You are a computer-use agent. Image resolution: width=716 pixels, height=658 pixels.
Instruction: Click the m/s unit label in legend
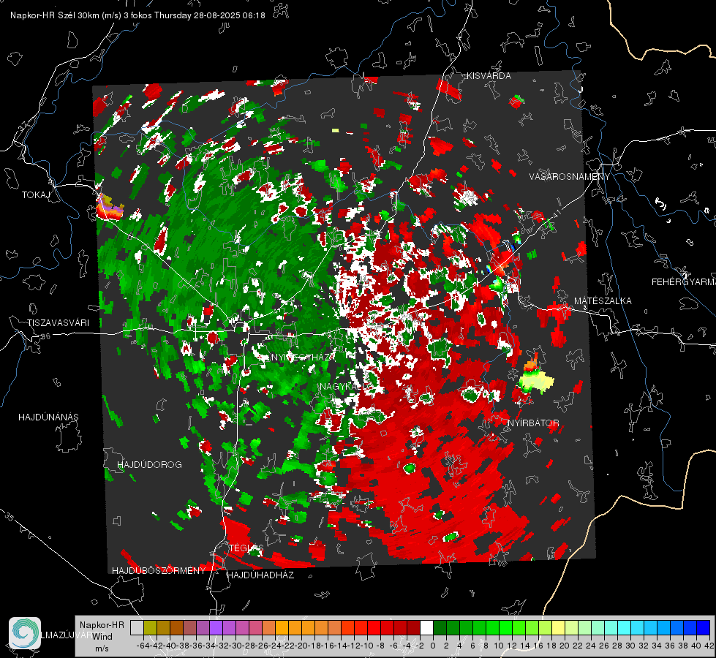[102, 648]
